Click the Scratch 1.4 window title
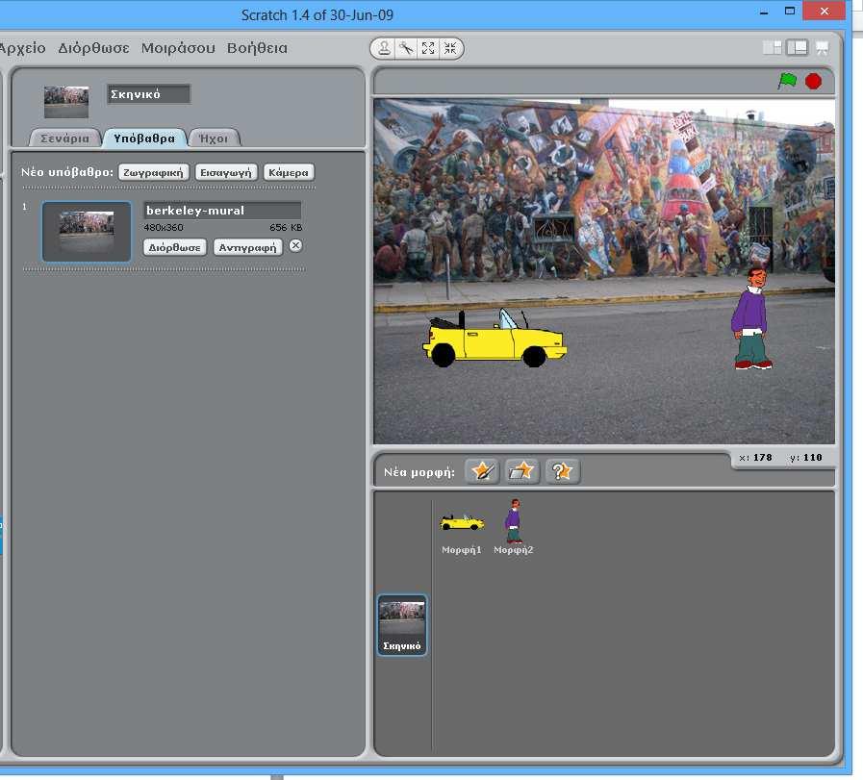863x780 pixels. pyautogui.click(x=317, y=15)
